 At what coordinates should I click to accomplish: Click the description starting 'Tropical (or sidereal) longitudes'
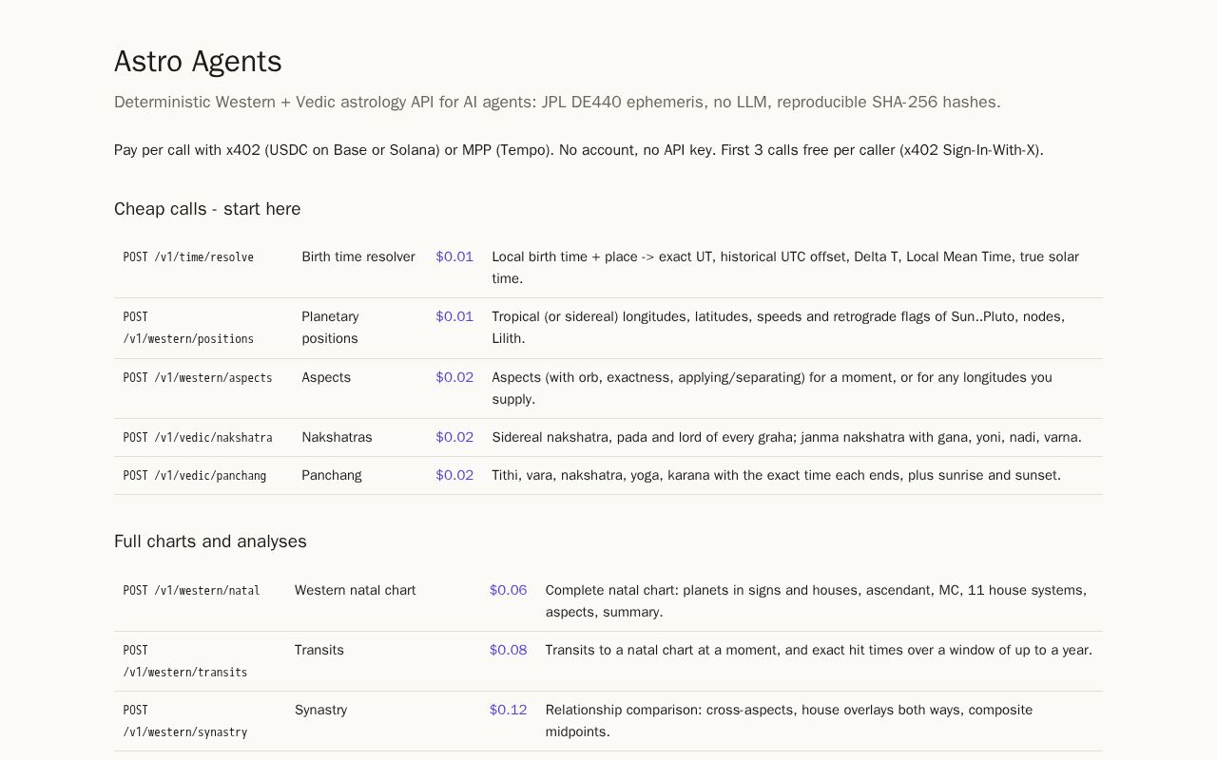pyautogui.click(x=778, y=328)
